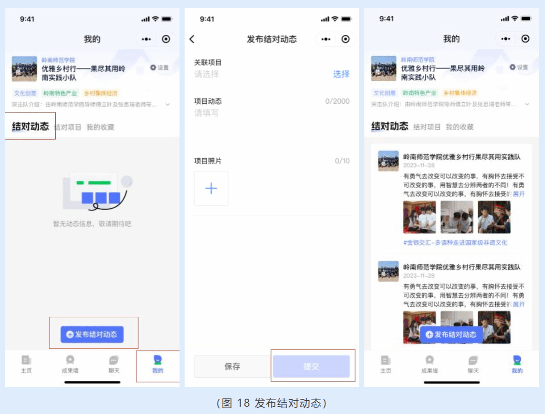Open 选择 picker for 关联项目
This screenshot has width=545, height=414.
pyautogui.click(x=341, y=74)
